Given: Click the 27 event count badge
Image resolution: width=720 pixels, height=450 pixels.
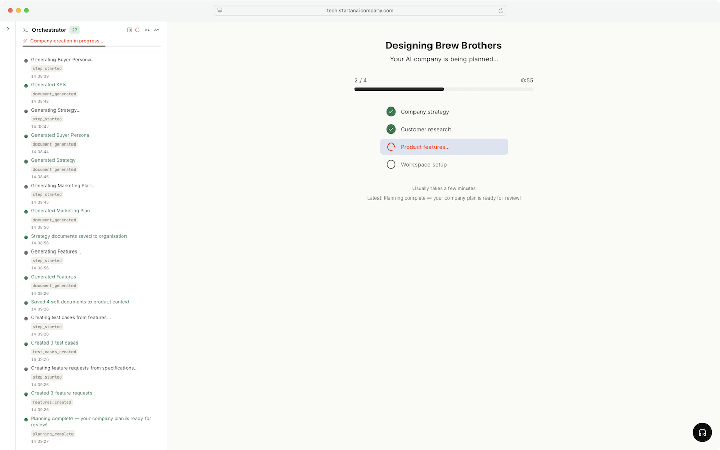Looking at the screenshot, I should point(75,30).
